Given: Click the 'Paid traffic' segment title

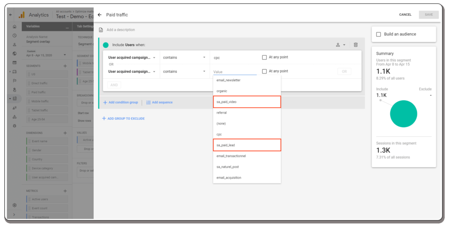Looking at the screenshot, I should pos(117,14).
